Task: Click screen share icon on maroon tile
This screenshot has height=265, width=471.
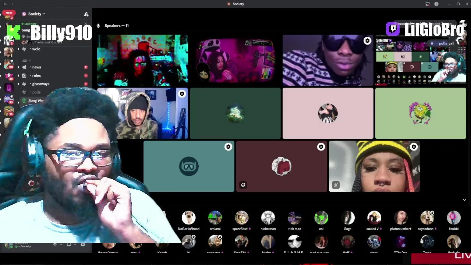Action: click(x=243, y=185)
